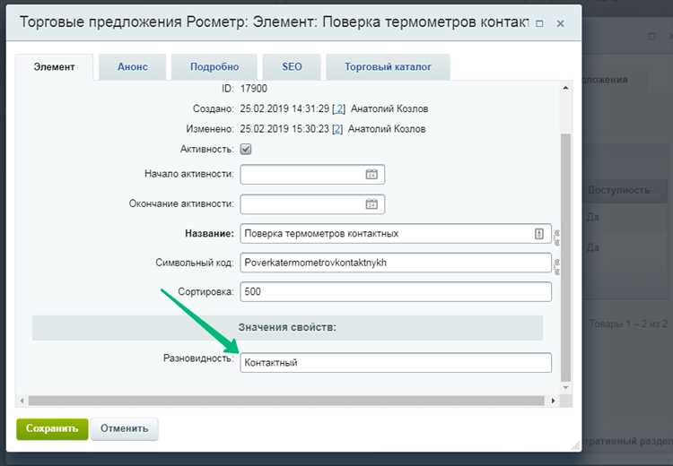Close the Торговые предложения dialog
Image resolution: width=673 pixels, height=466 pixels.
click(560, 23)
